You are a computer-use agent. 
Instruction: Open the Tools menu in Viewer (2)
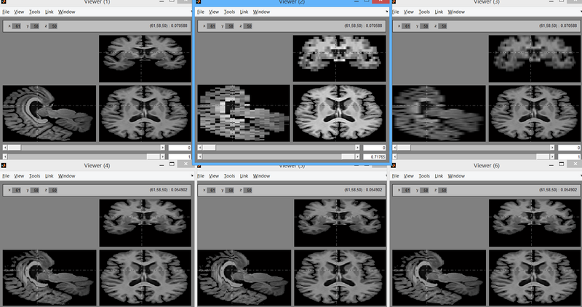pos(229,12)
